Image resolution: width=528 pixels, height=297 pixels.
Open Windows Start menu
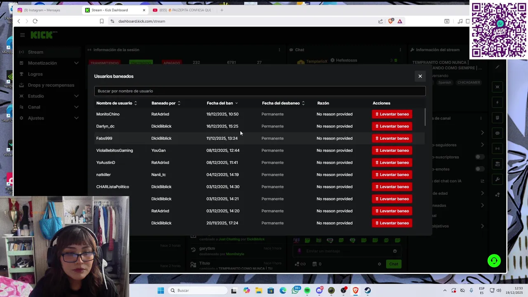[x=160, y=290]
